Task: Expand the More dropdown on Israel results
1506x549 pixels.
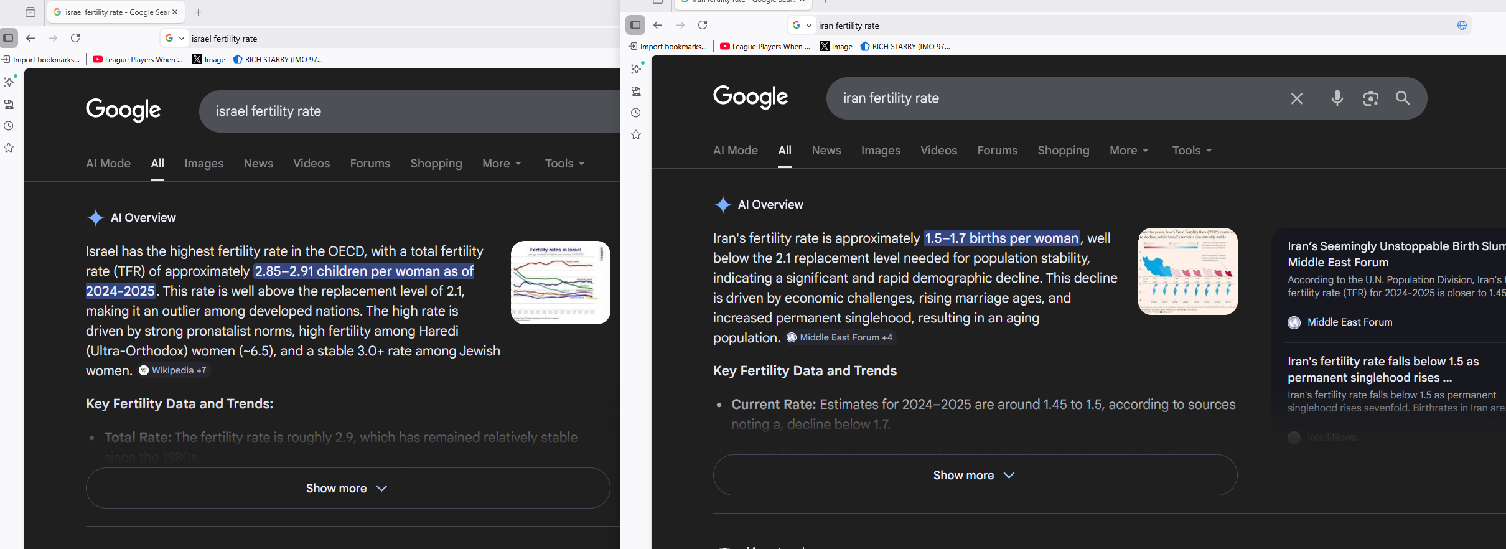Action: click(x=502, y=164)
